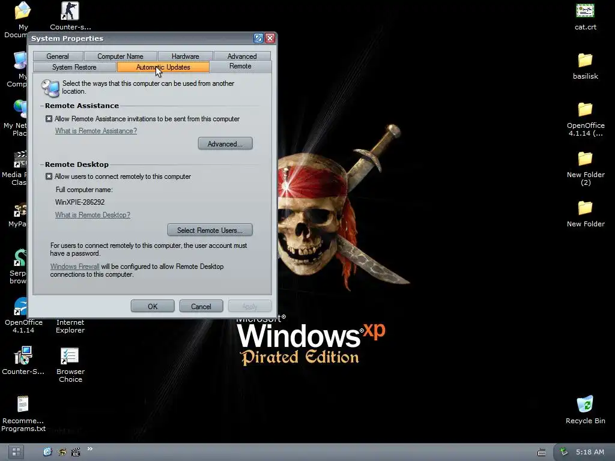Toggle Allow users to connect remotely checkbox
The height and width of the screenshot is (461, 615).
point(49,176)
